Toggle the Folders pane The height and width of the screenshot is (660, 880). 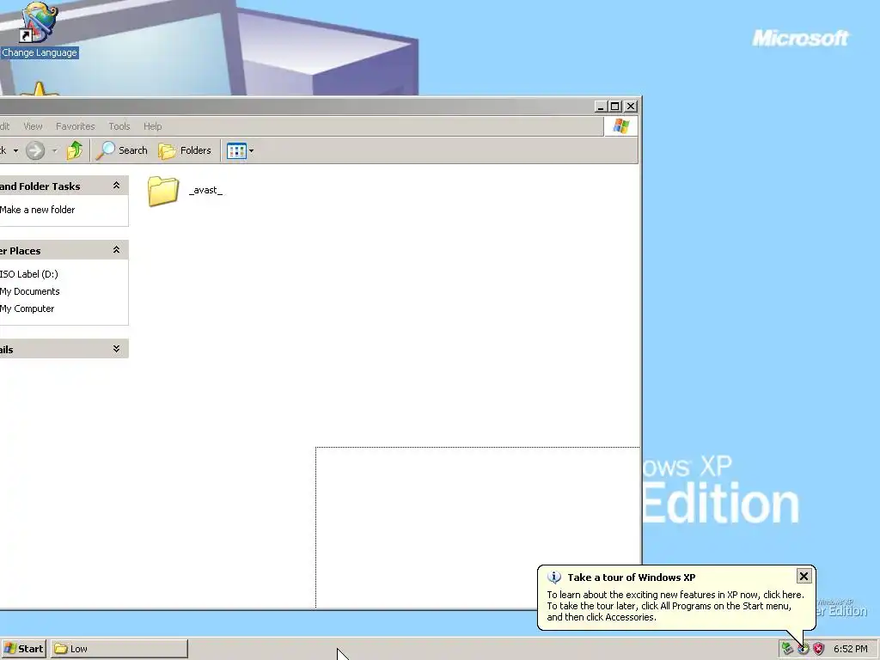[185, 150]
